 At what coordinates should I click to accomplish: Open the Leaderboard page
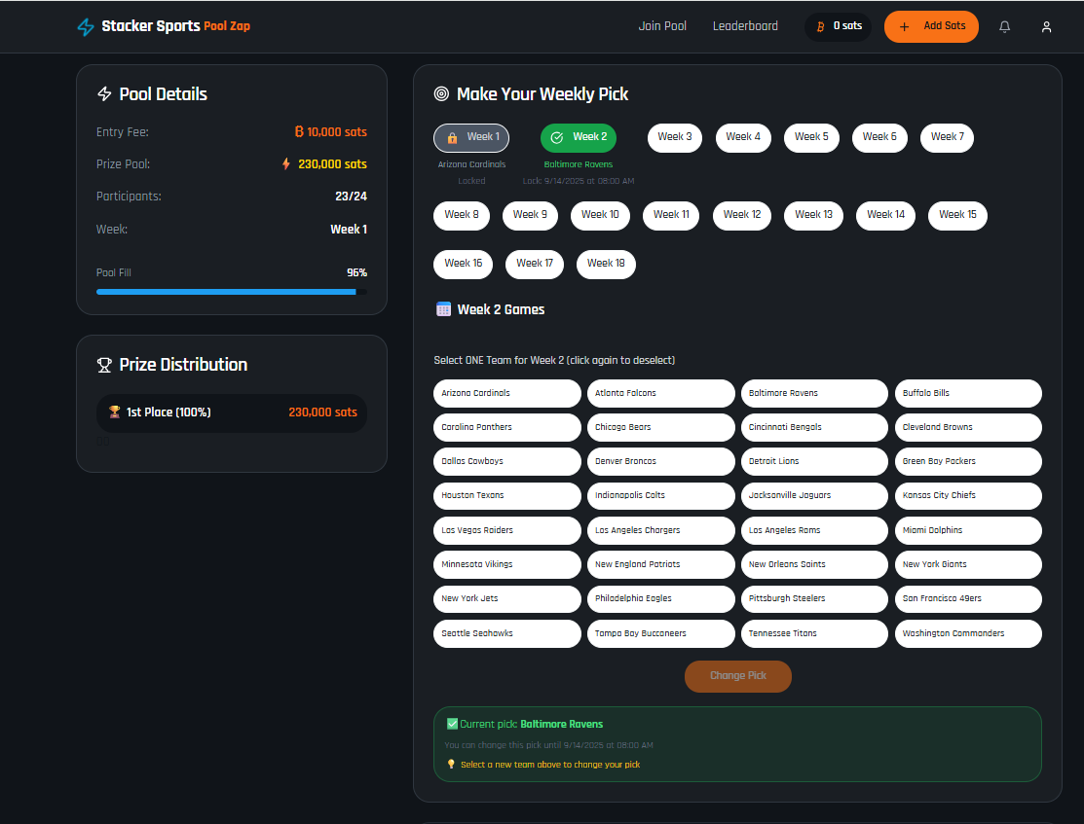coord(745,26)
